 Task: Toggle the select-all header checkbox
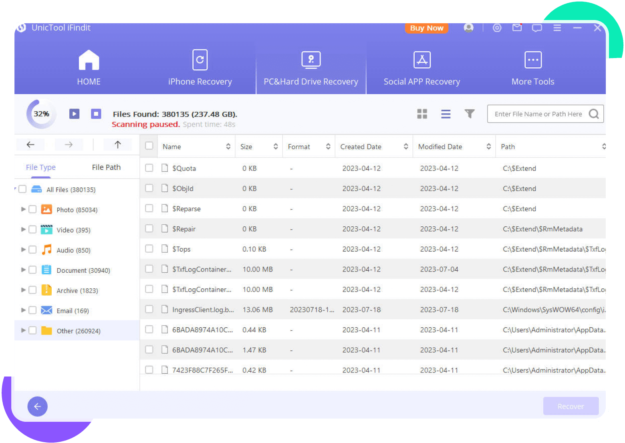point(149,146)
